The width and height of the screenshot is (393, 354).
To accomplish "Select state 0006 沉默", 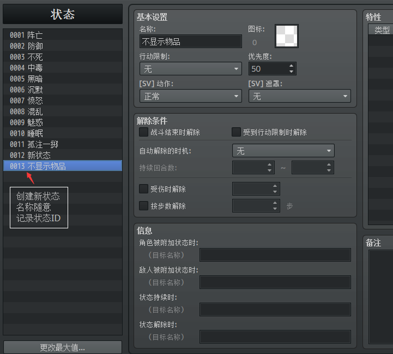I will pos(63,90).
